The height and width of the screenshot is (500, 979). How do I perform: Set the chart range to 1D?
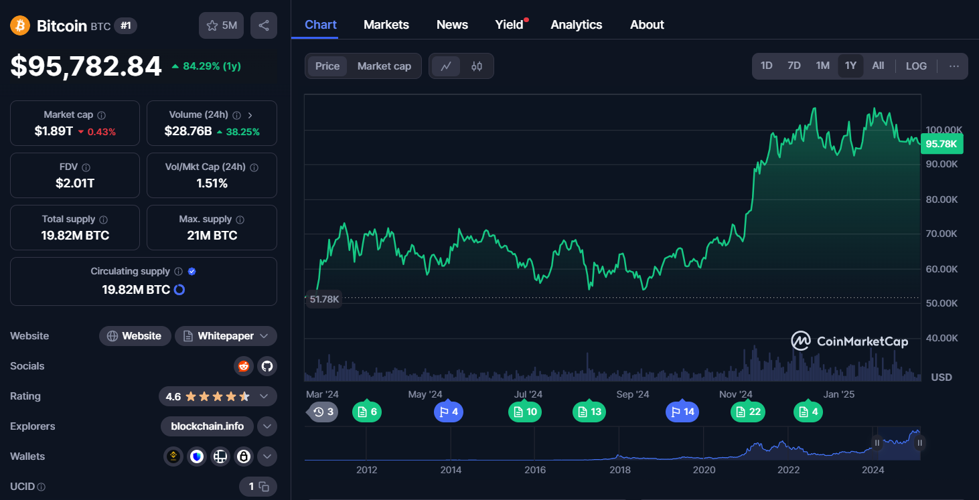767,66
